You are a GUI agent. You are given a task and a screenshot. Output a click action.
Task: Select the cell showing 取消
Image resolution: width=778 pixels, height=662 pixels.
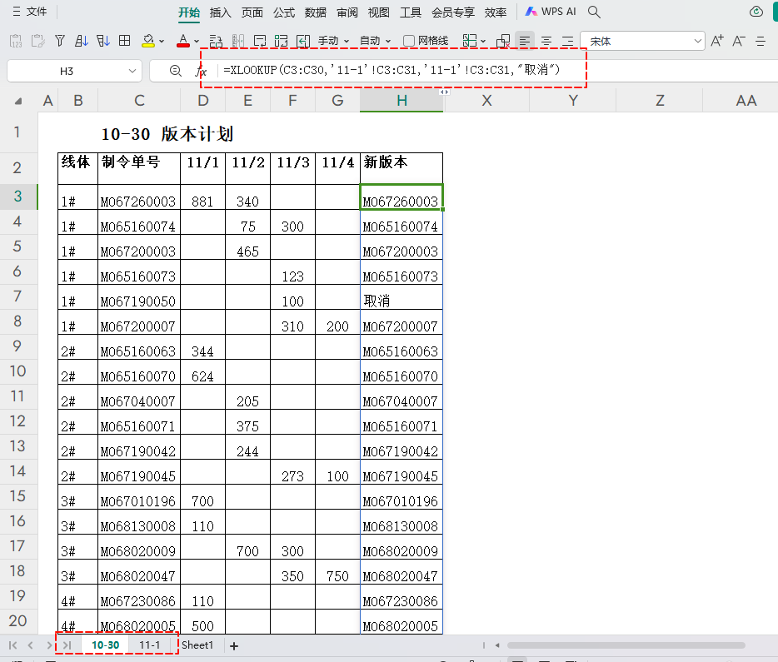point(401,297)
